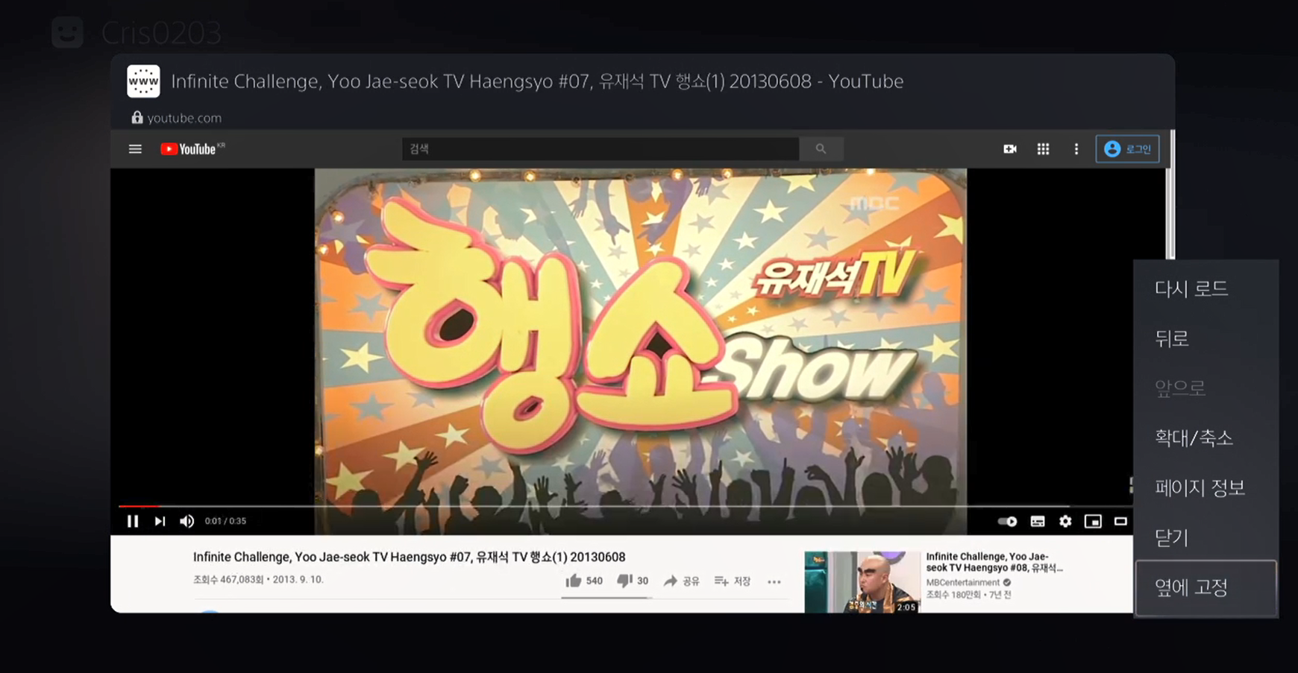Click the search magnifier button

tap(821, 149)
